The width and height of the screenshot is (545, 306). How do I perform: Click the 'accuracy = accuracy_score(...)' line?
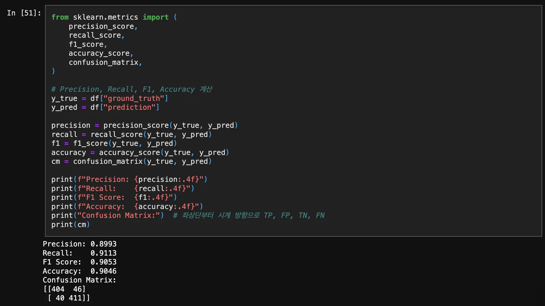(x=140, y=152)
